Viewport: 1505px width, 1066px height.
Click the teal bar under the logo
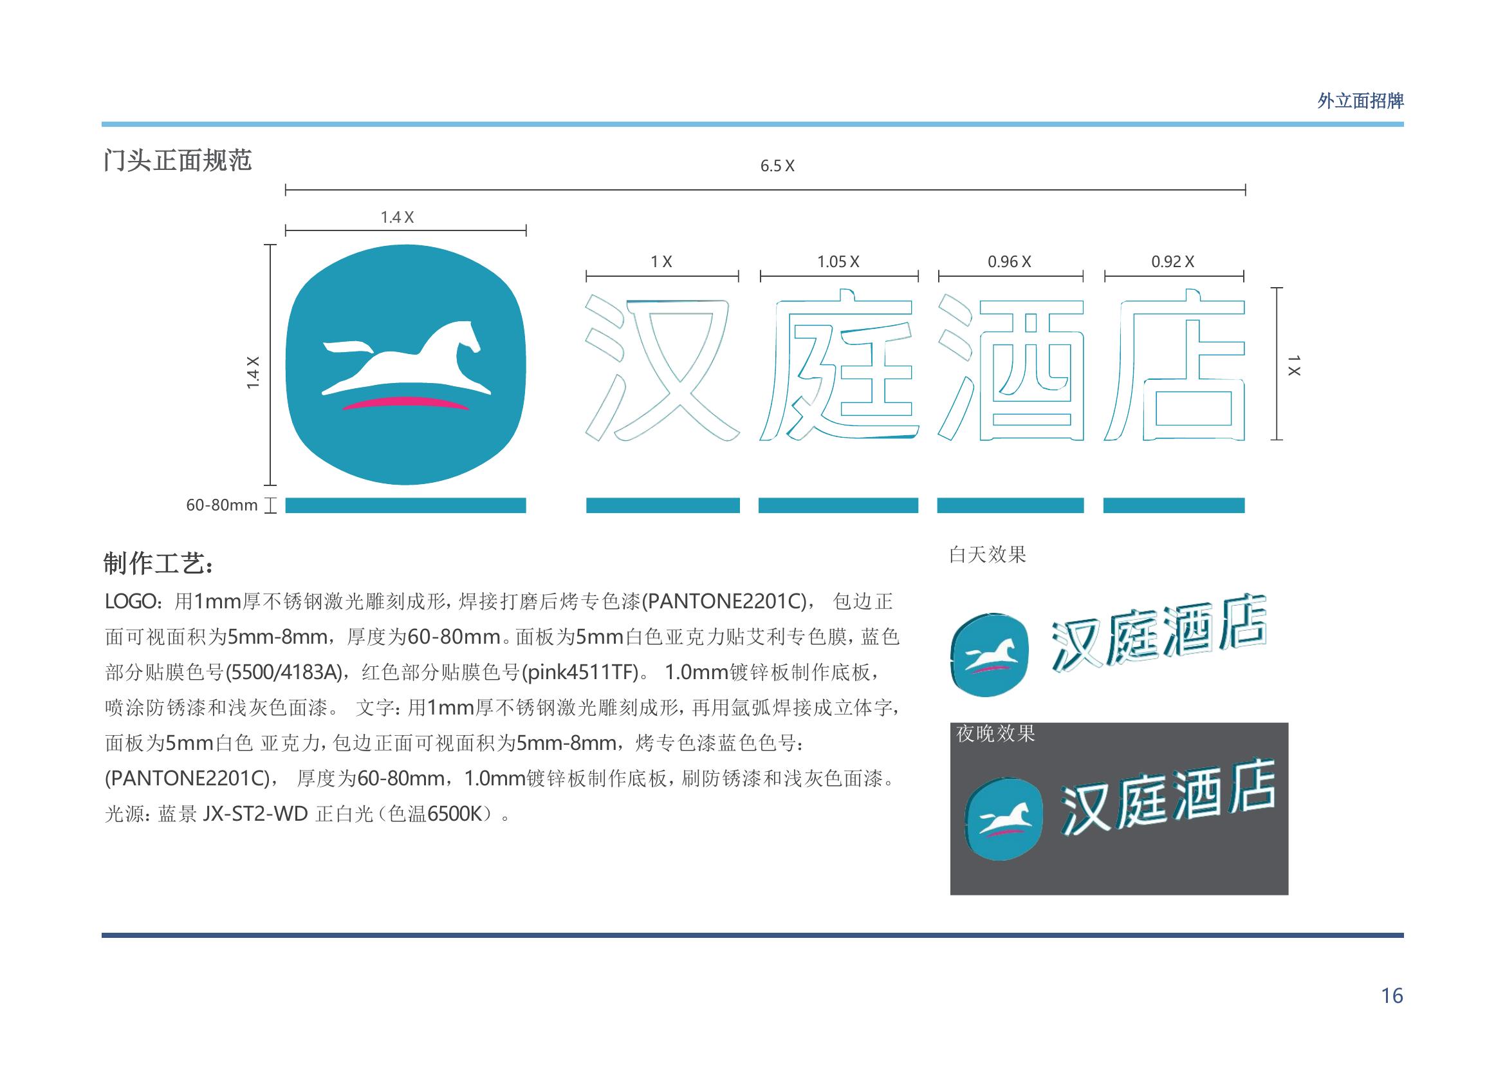[405, 505]
